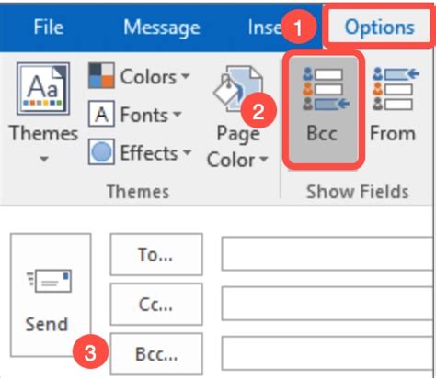Click the Effects circle icon
Screen dimensions: 436x378
coord(101,151)
